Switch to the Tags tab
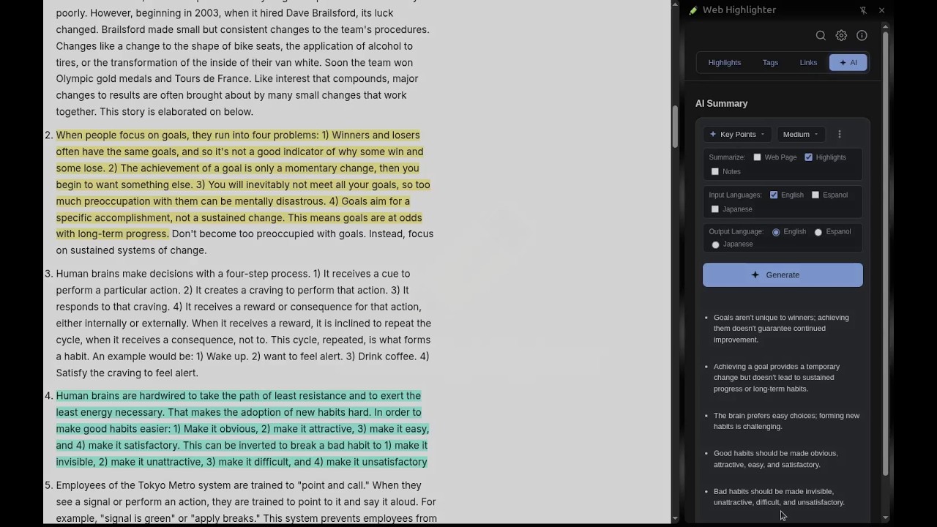The height and width of the screenshot is (527, 937). tap(770, 62)
